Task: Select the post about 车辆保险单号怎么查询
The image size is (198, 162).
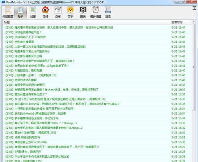Action: 51,90
